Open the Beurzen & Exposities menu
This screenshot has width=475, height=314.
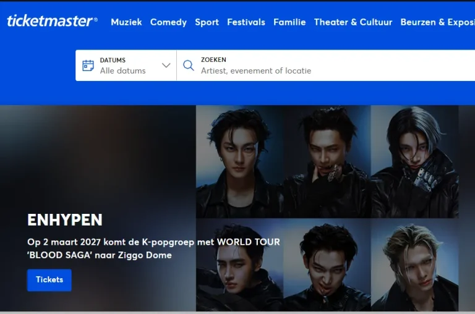coord(437,22)
